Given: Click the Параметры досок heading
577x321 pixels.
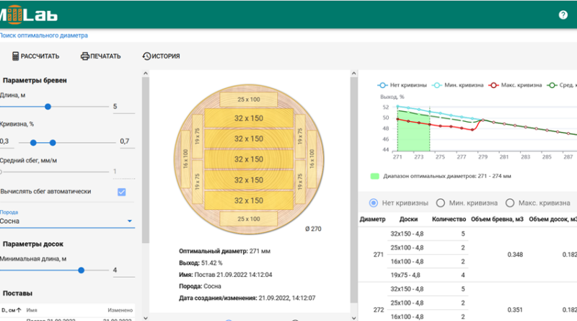Looking at the screenshot, I should point(32,244).
